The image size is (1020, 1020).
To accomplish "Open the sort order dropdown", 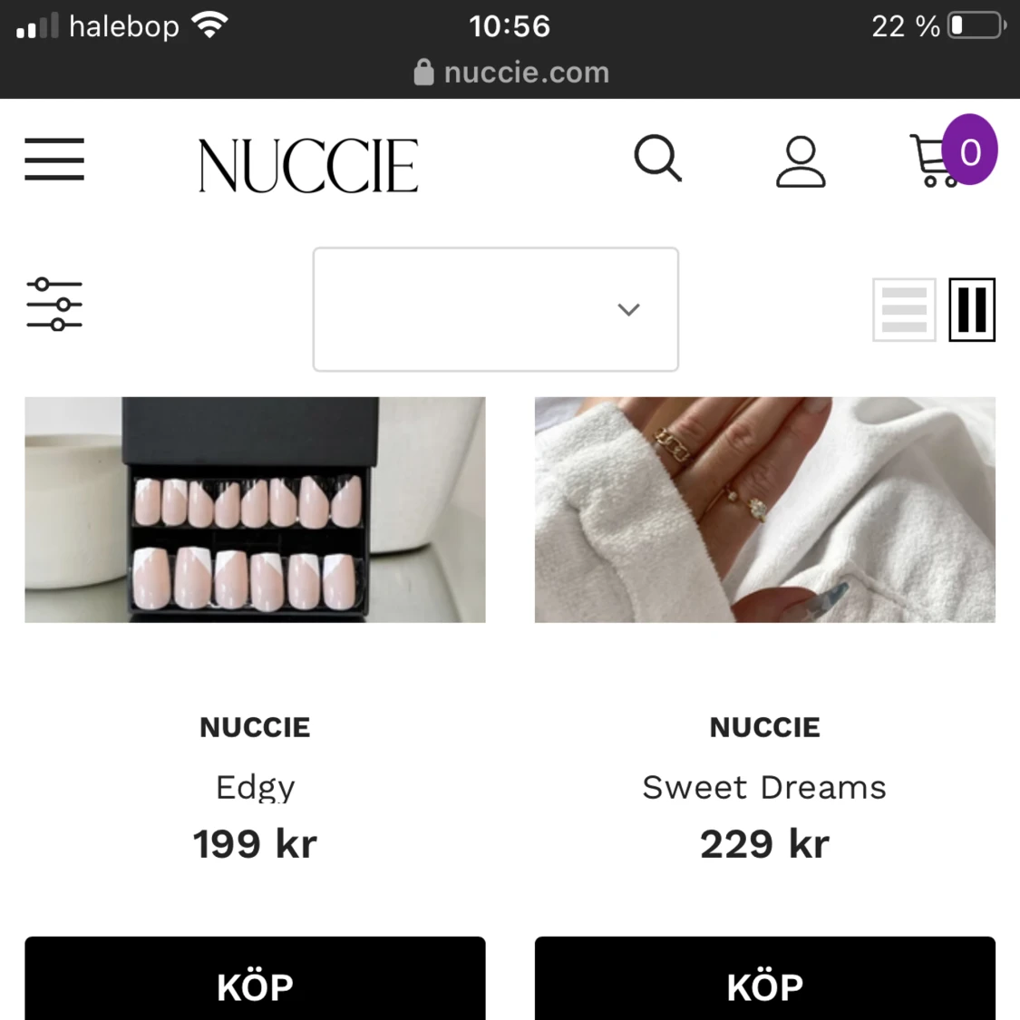I will pyautogui.click(x=495, y=309).
